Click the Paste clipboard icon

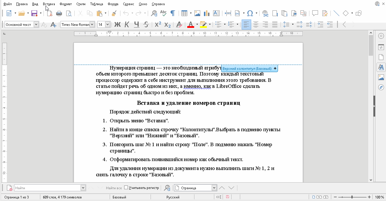click(x=100, y=13)
